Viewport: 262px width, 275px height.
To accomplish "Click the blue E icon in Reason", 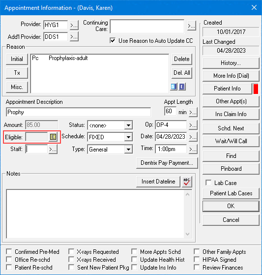I will click(182, 87).
